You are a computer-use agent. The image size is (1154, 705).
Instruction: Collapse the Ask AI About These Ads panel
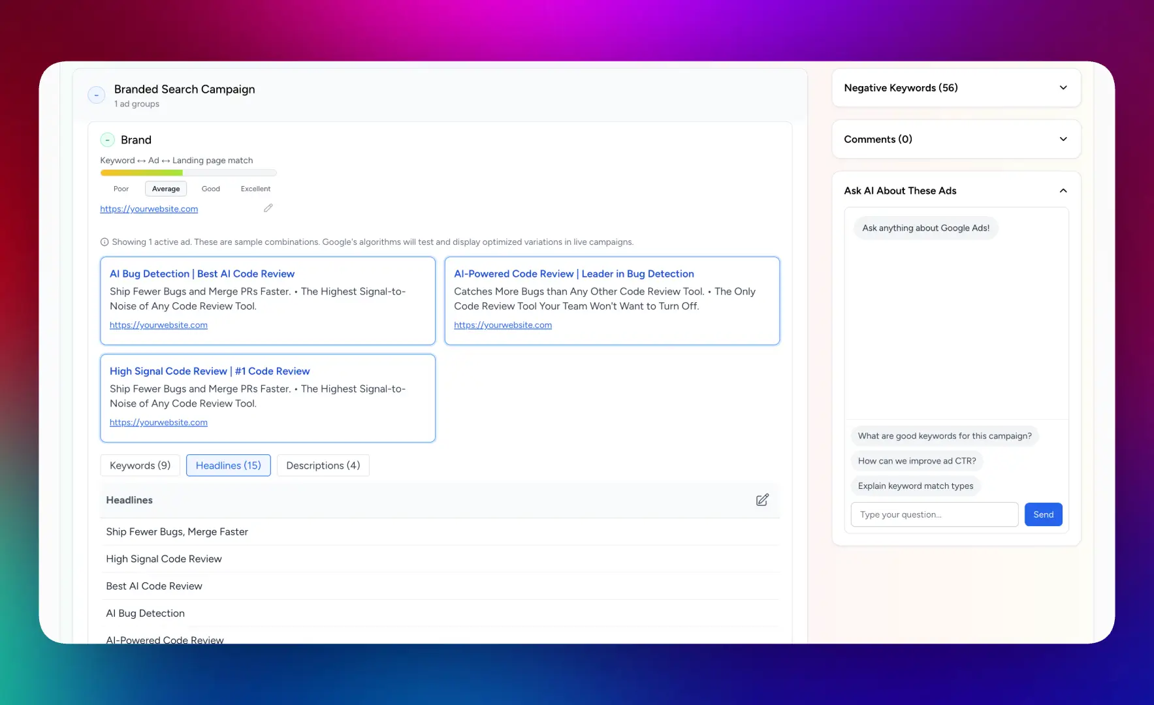pyautogui.click(x=1063, y=190)
